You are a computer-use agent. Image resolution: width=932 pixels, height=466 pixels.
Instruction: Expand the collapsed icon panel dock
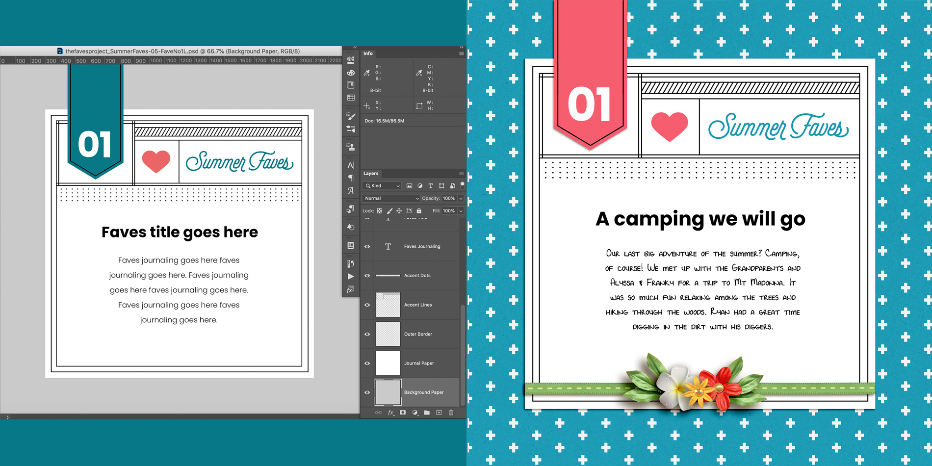point(355,48)
